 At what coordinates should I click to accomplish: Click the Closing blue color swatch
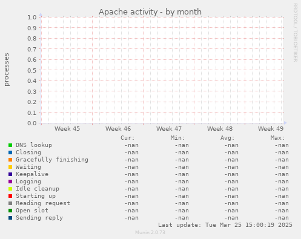[10, 152]
